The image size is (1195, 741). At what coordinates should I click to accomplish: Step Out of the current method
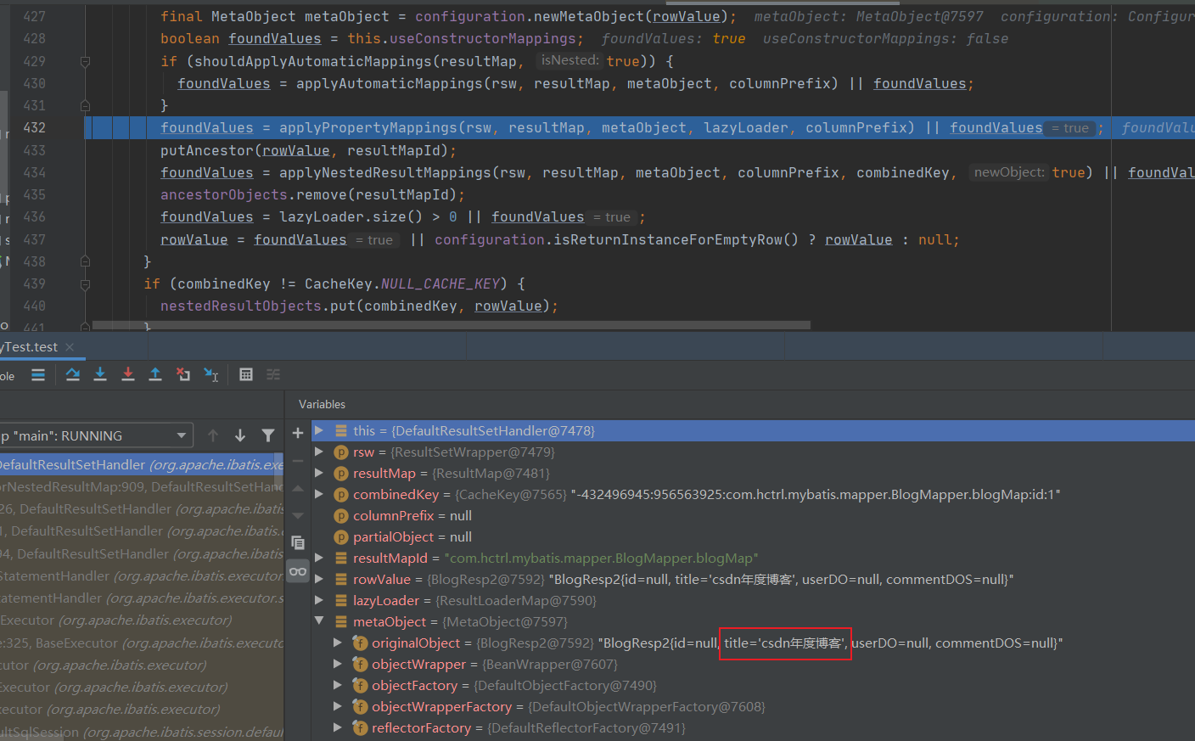pos(155,374)
